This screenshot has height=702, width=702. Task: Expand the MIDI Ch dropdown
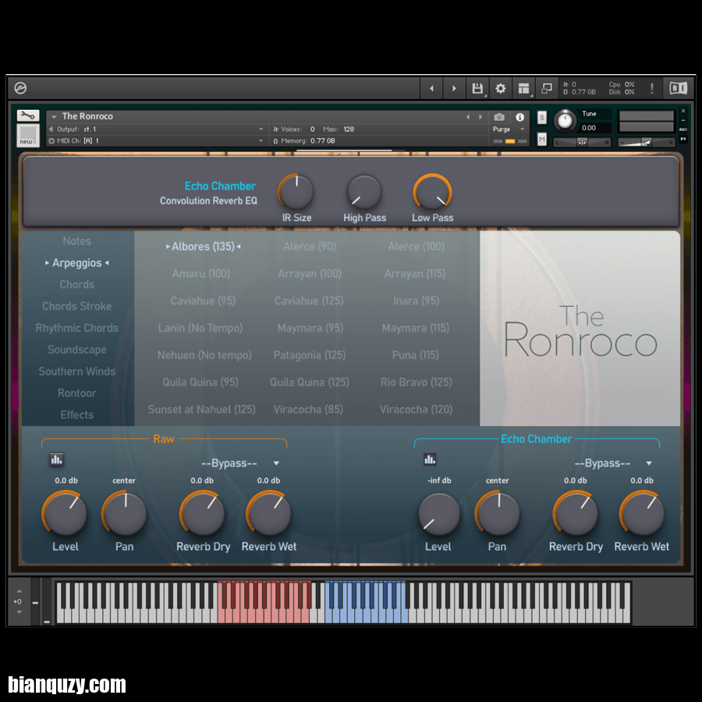click(156, 140)
